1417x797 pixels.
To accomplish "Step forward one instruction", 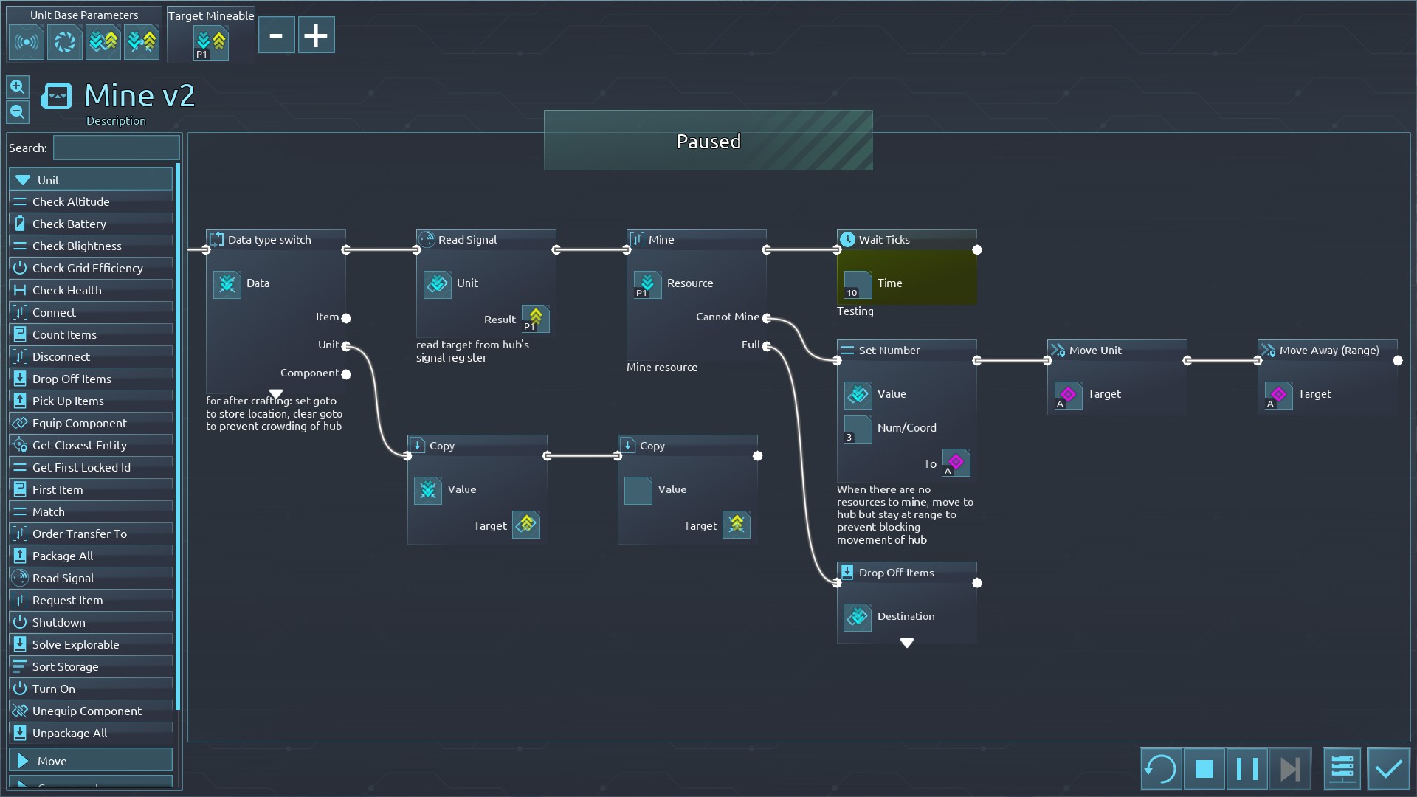I will click(x=1289, y=769).
